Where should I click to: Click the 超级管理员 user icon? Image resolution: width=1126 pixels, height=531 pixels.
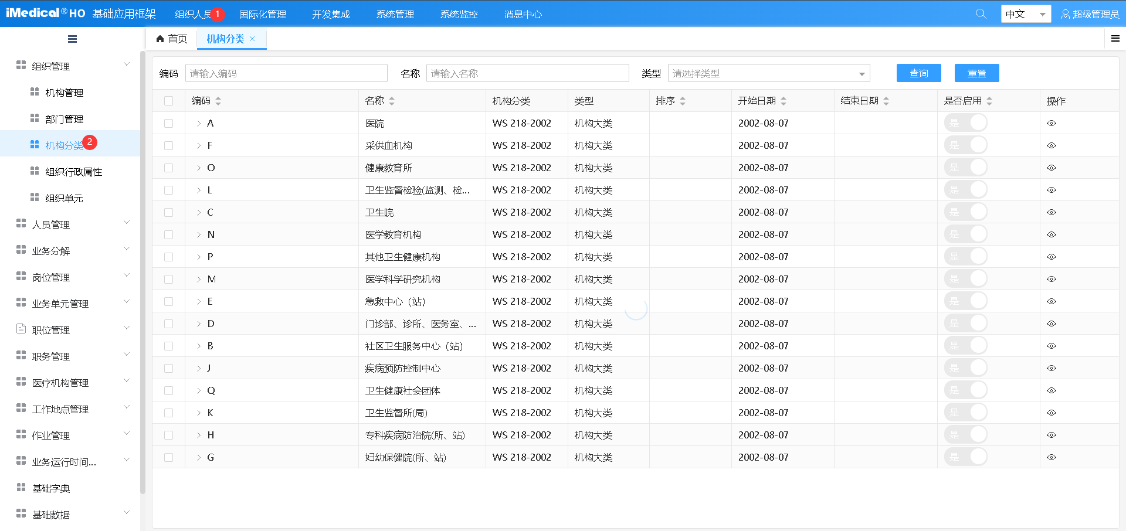pyautogui.click(x=1065, y=14)
